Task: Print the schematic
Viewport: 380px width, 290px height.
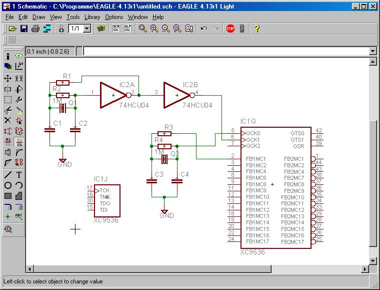Action: point(35,29)
